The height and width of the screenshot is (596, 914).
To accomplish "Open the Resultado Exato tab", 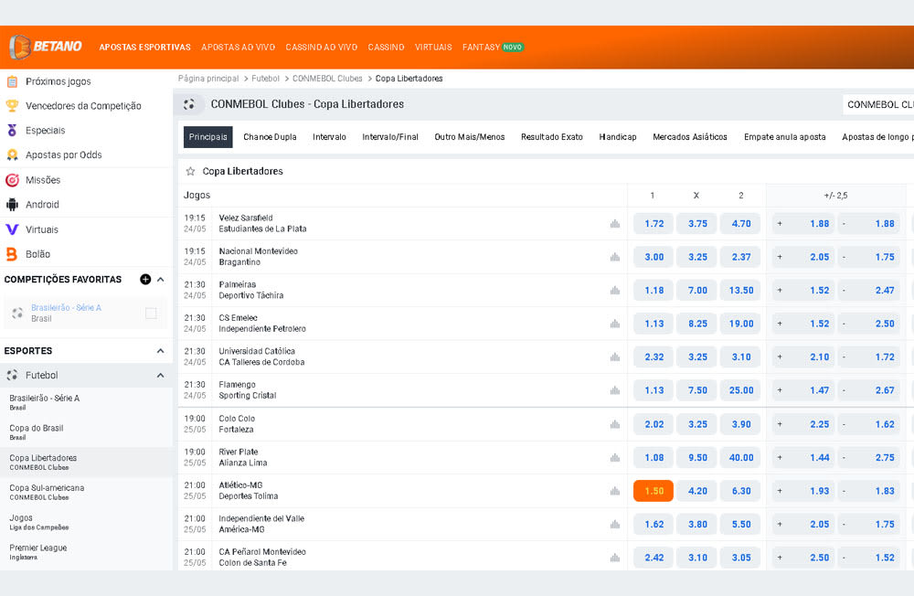I will pyautogui.click(x=552, y=137).
